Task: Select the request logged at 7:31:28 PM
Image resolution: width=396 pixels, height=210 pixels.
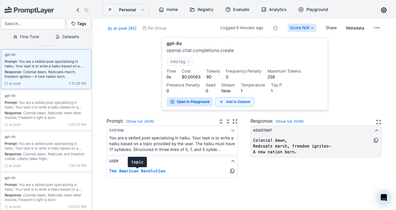Action: coord(46,69)
